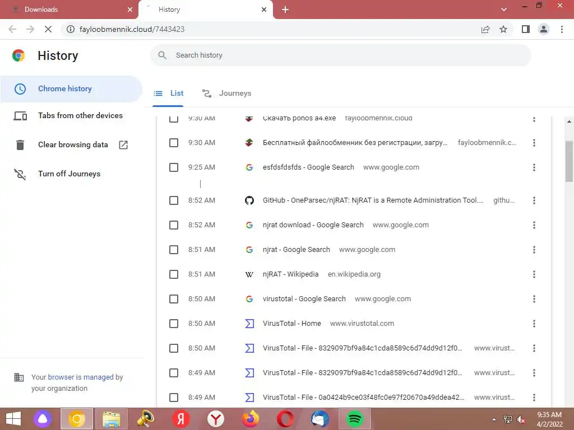Switch to the History tab
Screen dimensions: 574x430
(205, 10)
